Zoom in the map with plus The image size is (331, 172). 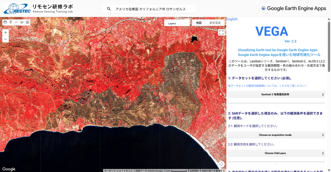pyautogui.click(x=6, y=32)
